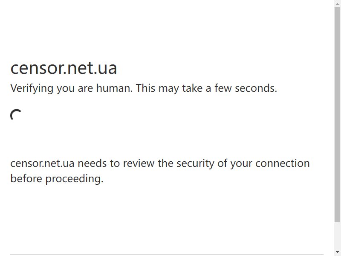Click the 'Verifying you are human' text
Image resolution: width=341 pixels, height=256 pixels.
point(71,88)
